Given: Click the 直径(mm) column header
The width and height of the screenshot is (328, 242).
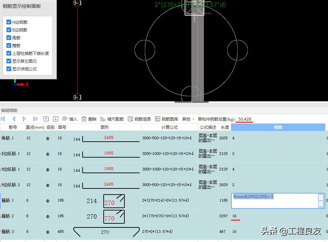Looking at the screenshot, I should 35,127.
